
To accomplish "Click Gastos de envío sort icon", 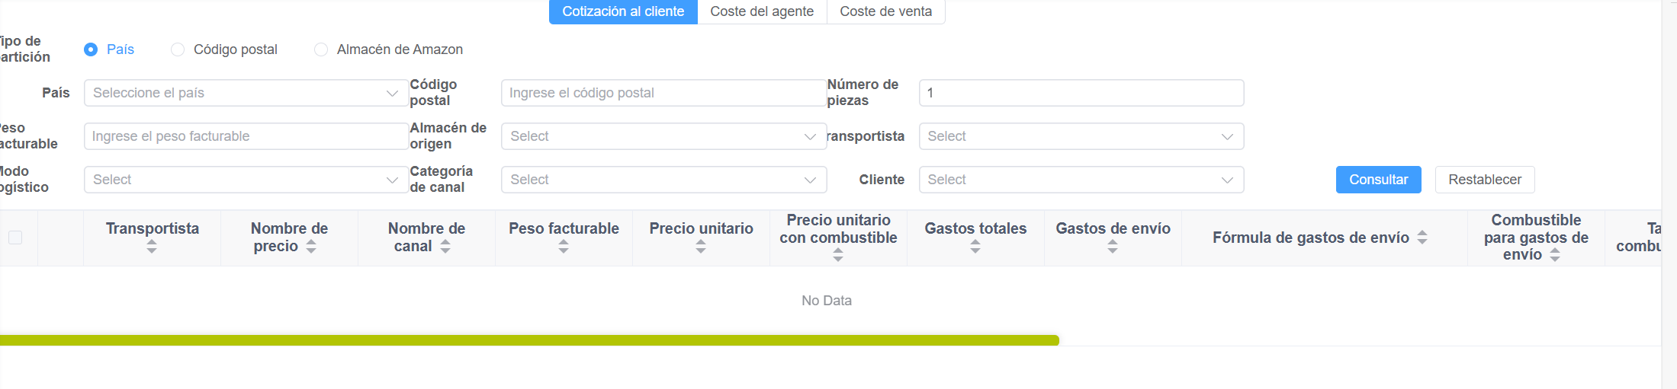I will [1113, 247].
